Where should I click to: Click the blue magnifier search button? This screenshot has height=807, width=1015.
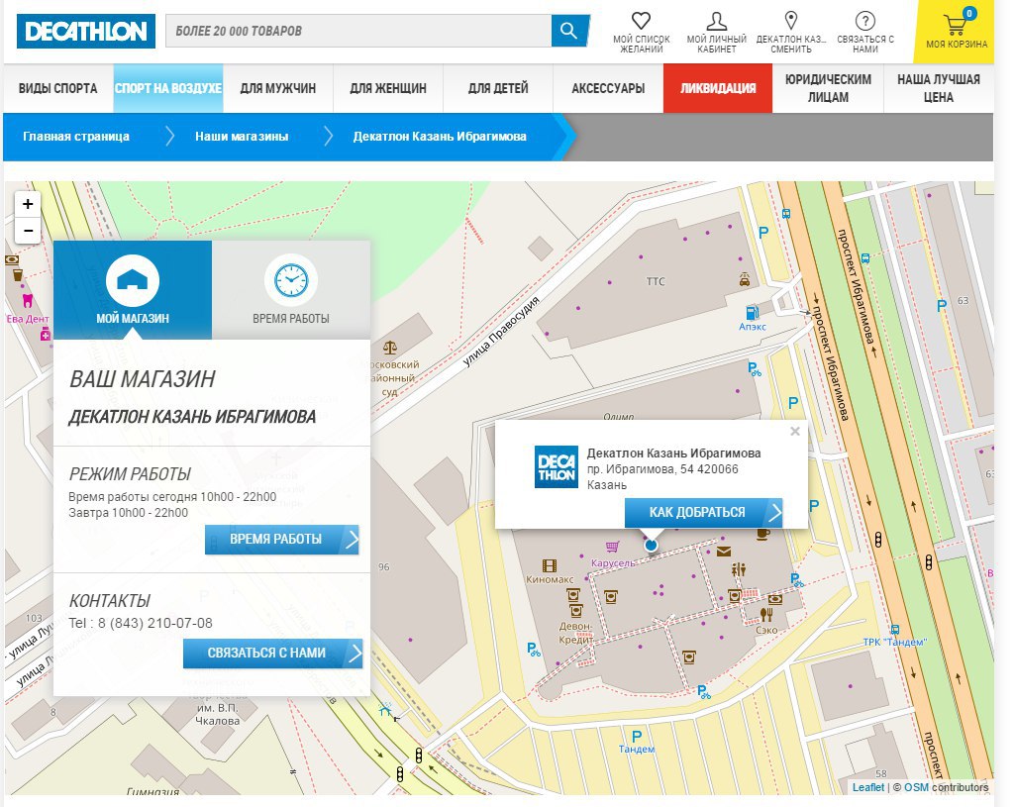tap(569, 31)
